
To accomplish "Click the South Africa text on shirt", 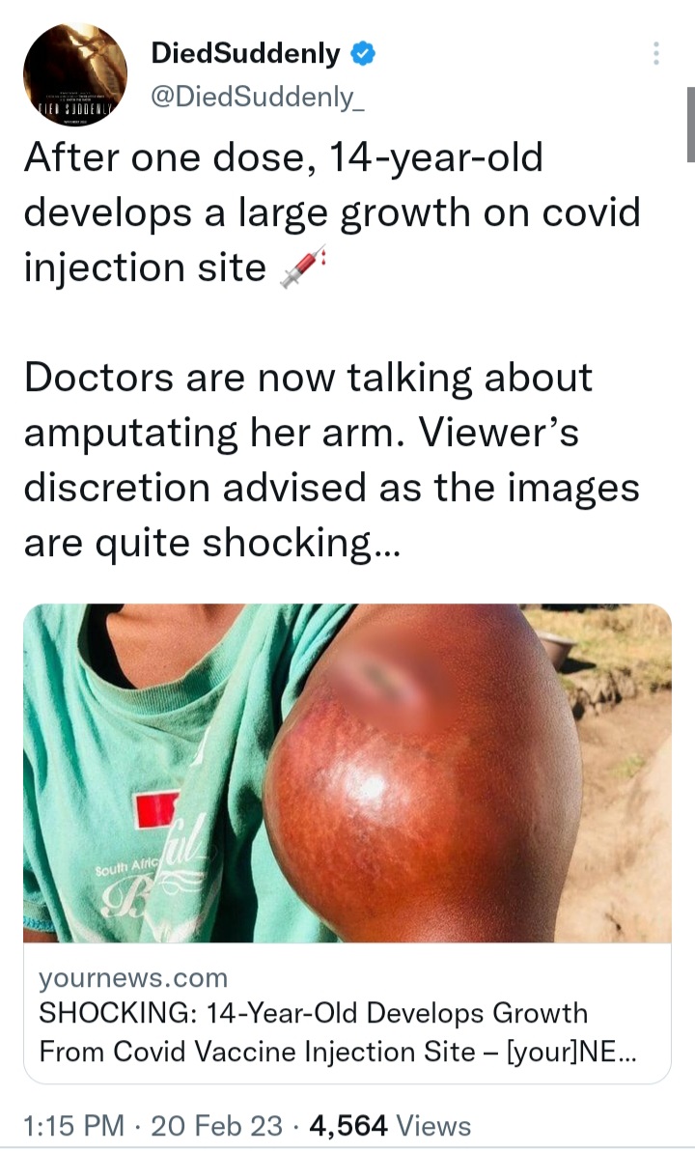I will coord(122,868).
